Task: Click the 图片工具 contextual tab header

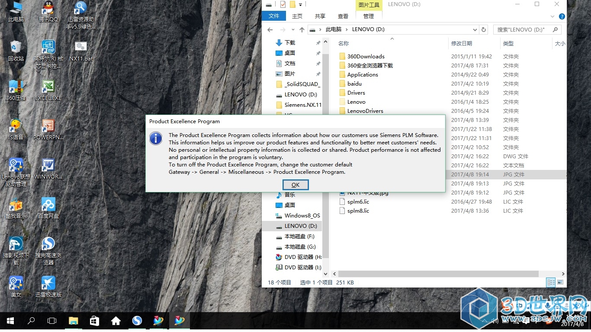Action: coord(369,5)
